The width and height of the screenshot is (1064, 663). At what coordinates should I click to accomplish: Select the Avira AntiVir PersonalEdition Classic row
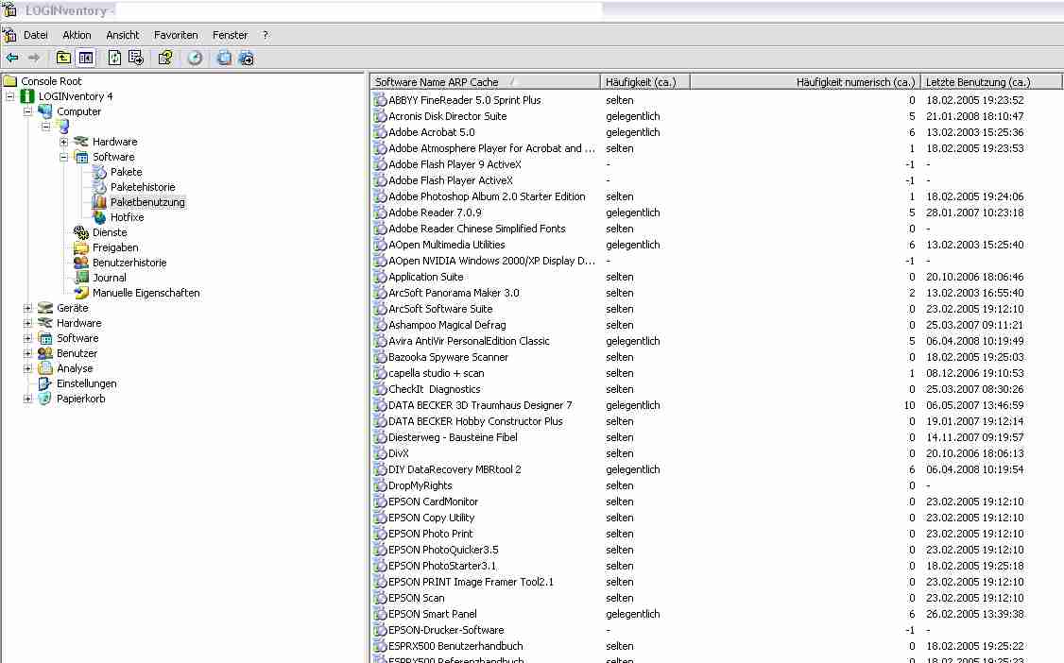(468, 341)
